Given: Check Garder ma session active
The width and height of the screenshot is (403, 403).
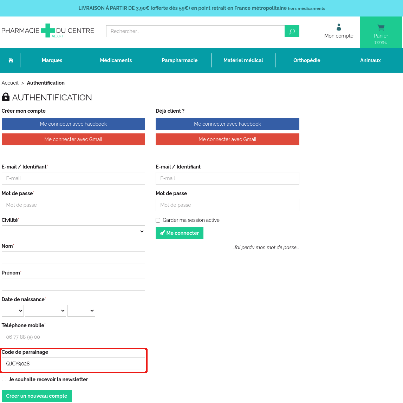Looking at the screenshot, I should (x=158, y=220).
